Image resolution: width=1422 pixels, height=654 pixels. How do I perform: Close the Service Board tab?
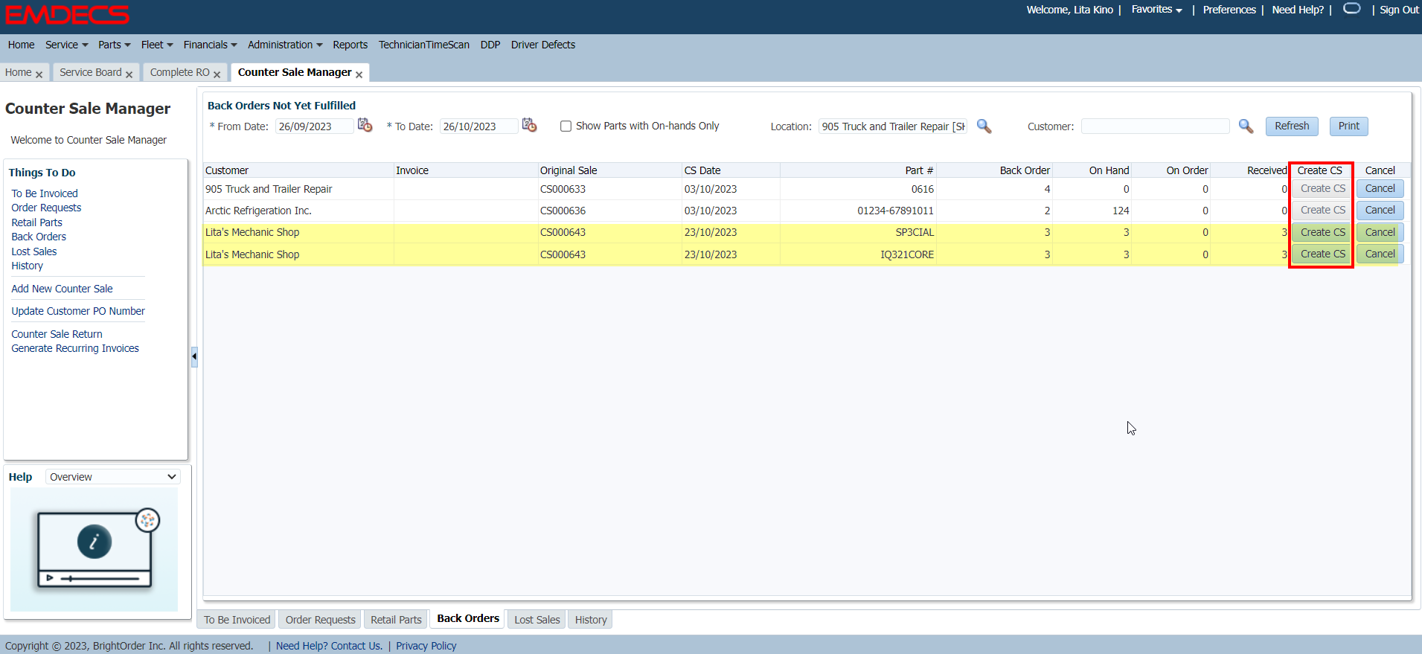(x=129, y=74)
